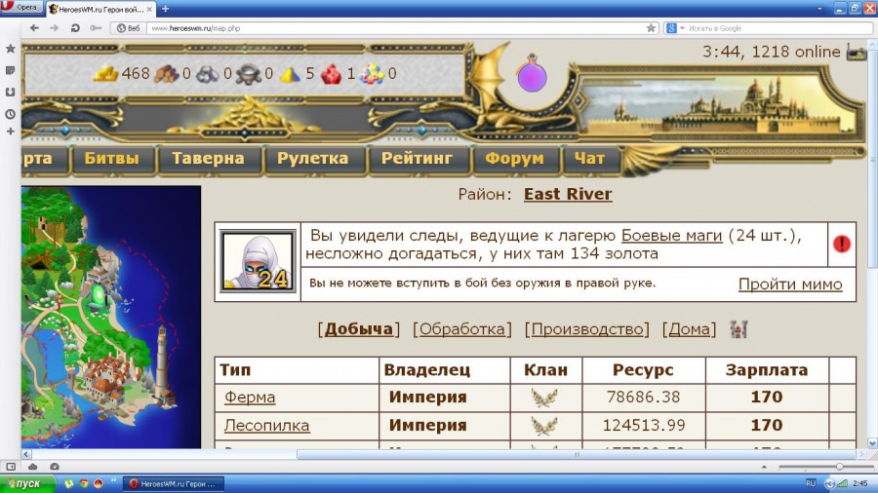This screenshot has height=493, width=878.
Task: Open the Рейтинг menu
Action: [417, 158]
